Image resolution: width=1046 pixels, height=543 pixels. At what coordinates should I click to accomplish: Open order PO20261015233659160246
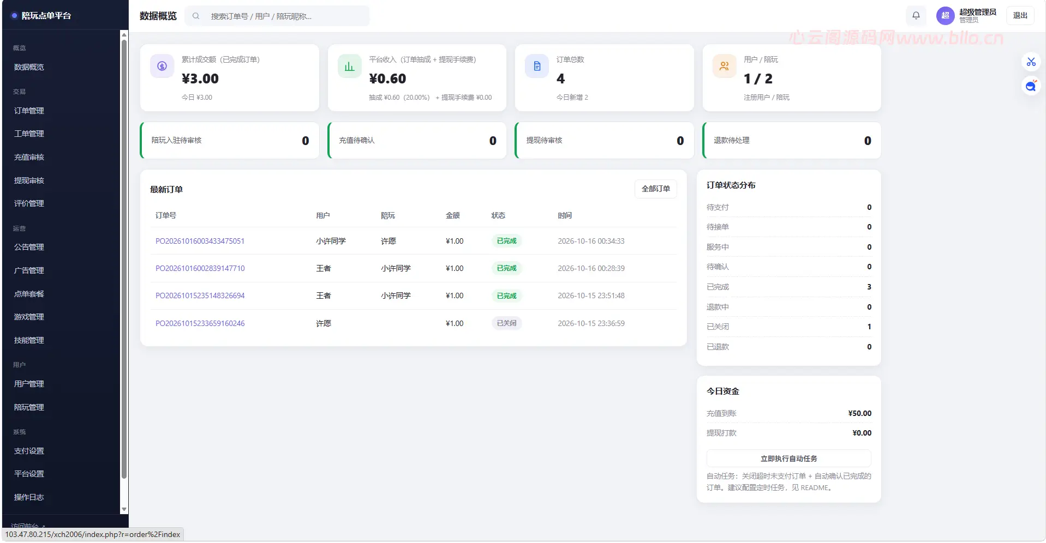pyautogui.click(x=200, y=323)
